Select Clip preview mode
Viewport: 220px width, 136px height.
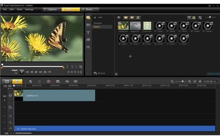click(x=16, y=73)
